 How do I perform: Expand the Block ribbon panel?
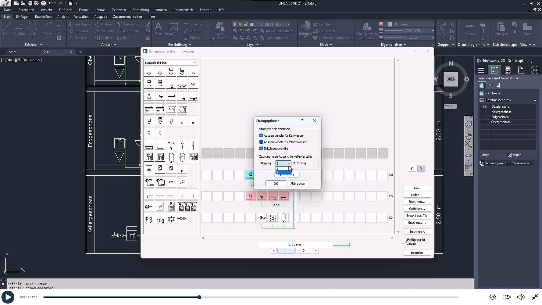pyautogui.click(x=326, y=45)
